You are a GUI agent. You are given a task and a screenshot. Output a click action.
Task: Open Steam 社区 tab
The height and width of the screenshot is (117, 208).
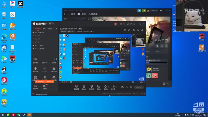(84, 14)
